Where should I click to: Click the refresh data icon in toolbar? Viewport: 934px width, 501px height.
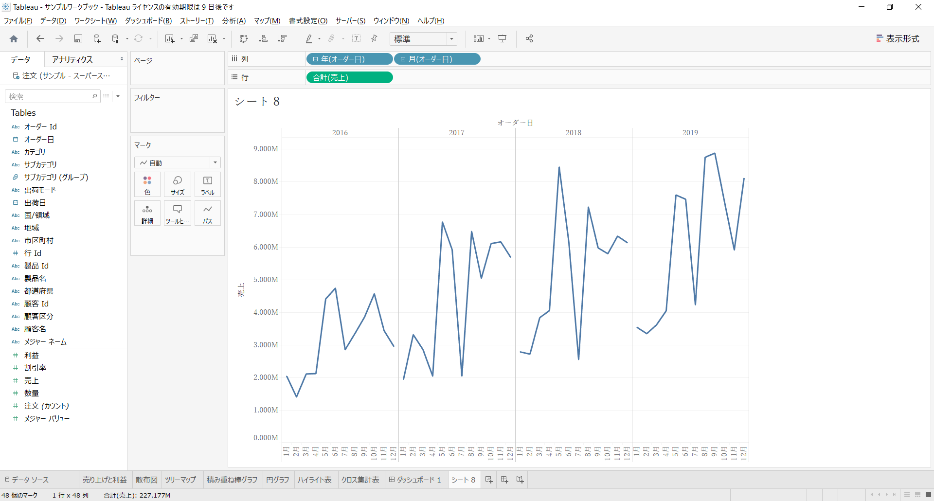point(139,39)
